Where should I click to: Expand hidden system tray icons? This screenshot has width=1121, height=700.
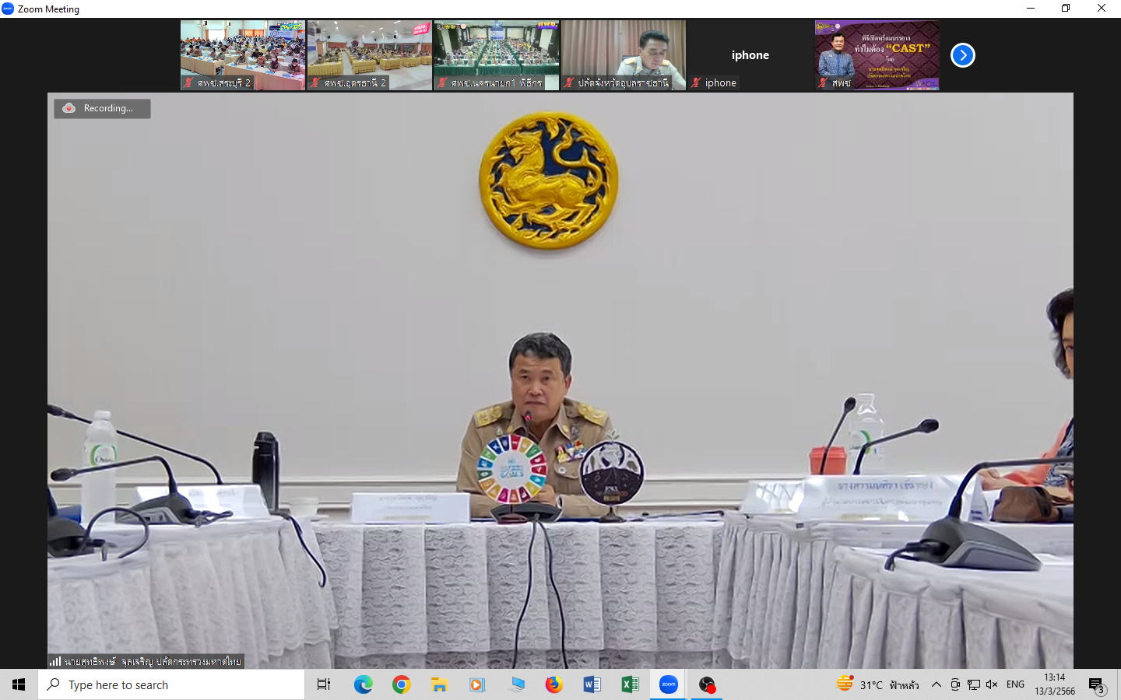pos(937,684)
